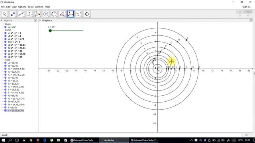Viewport: 255px width, 143px height.
Task: Click the α = 45° slider track
Action: click(66, 31)
